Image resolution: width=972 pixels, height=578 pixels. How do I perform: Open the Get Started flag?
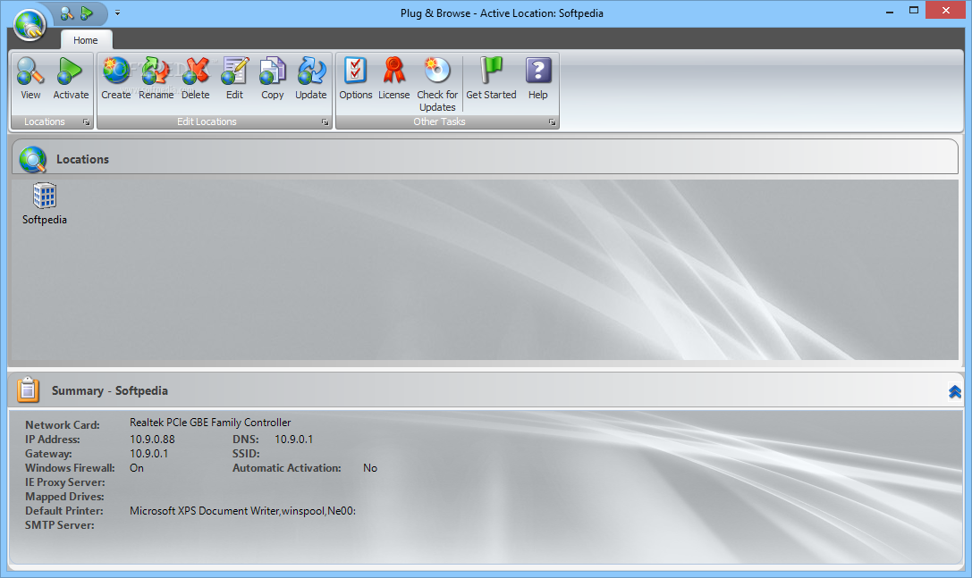(492, 71)
